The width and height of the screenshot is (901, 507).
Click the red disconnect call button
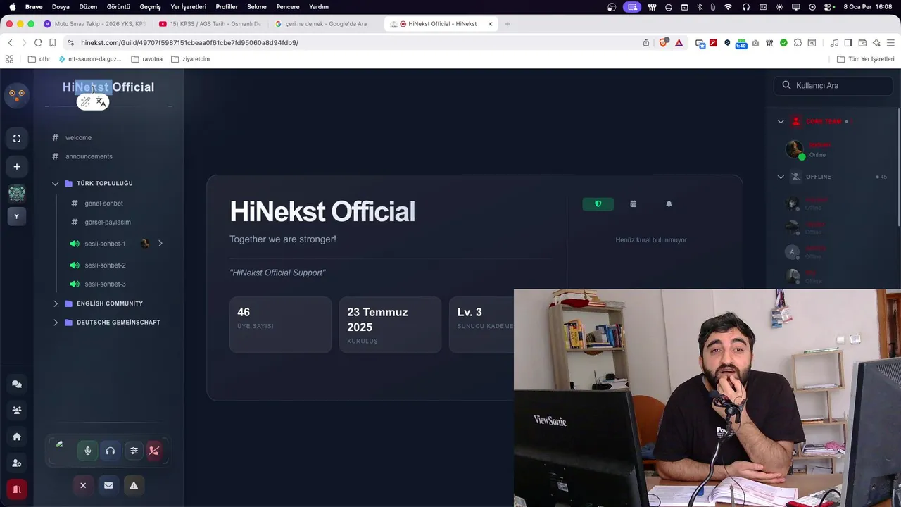click(x=154, y=451)
